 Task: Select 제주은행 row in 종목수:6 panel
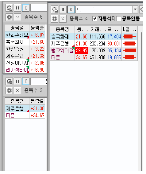pos(25,56)
